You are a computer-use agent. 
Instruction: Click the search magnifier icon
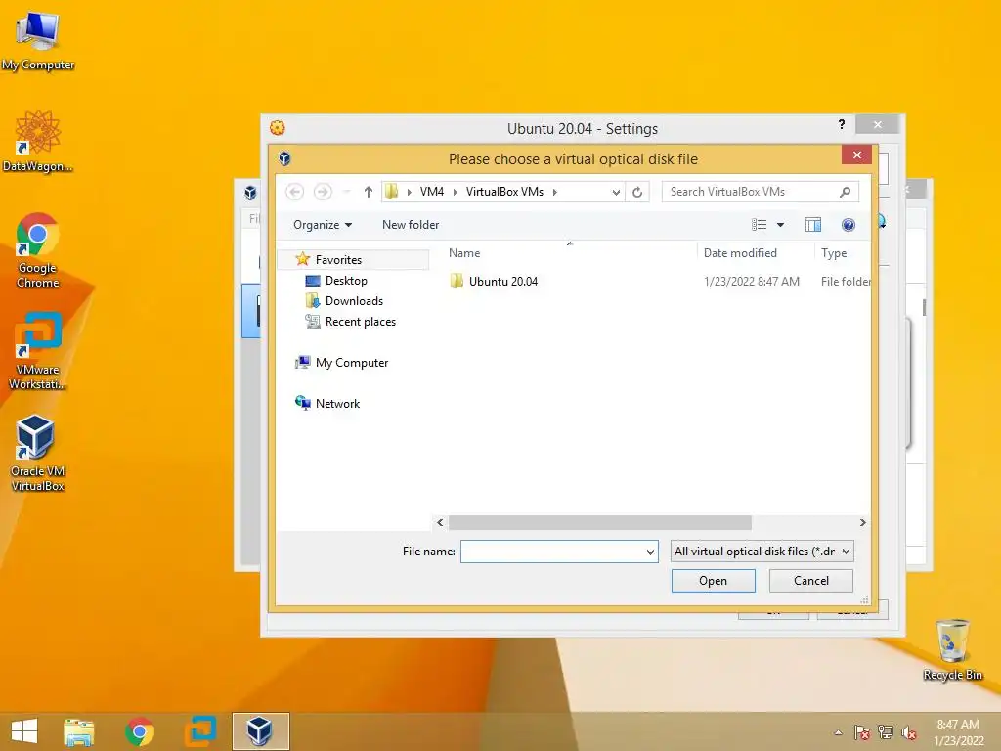pyautogui.click(x=846, y=192)
